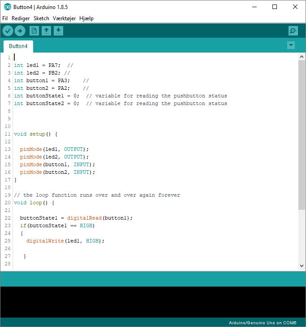Click the editor scrollbar up arrow
The width and height of the screenshot is (306, 327).
pos(302,57)
